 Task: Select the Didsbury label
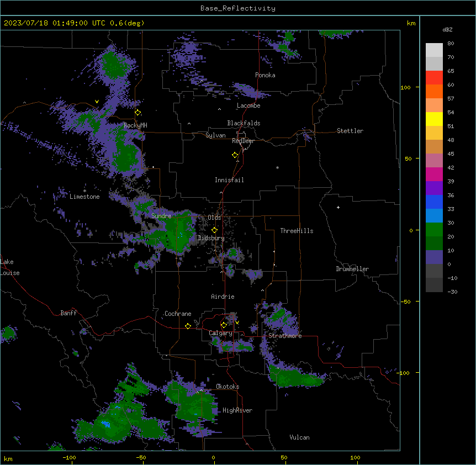click(x=211, y=238)
